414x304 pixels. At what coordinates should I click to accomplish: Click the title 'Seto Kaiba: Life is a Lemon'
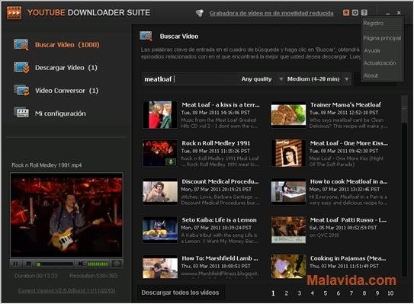[219, 220]
